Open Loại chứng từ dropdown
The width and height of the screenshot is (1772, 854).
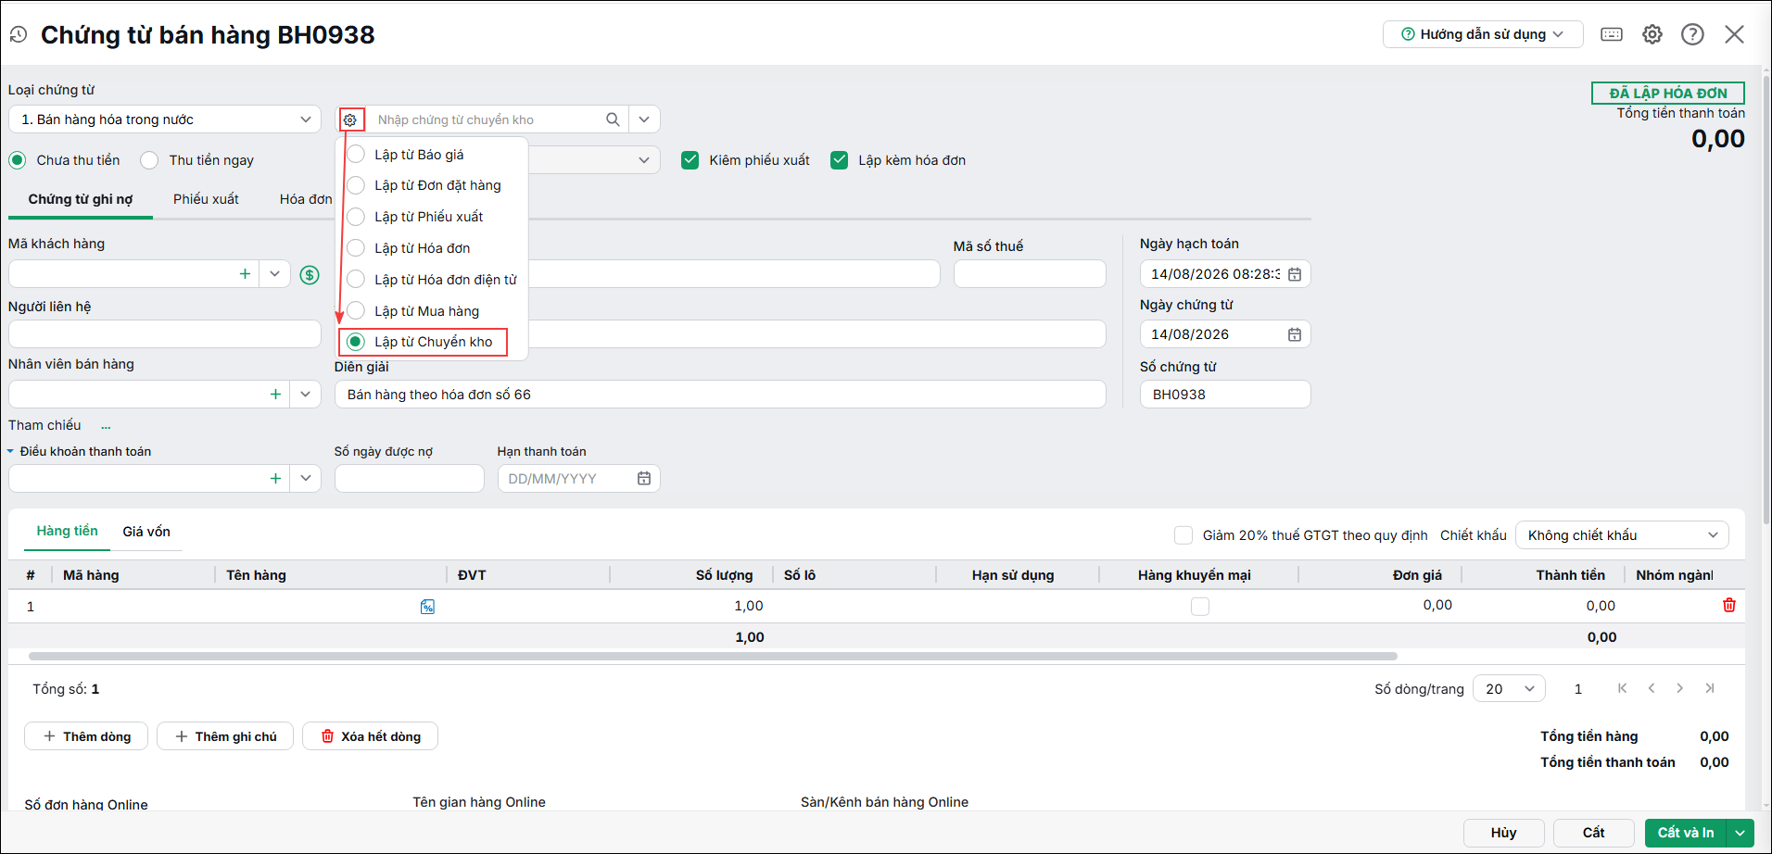(x=165, y=119)
